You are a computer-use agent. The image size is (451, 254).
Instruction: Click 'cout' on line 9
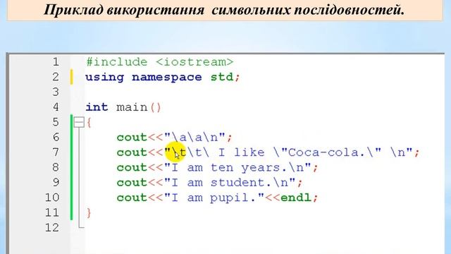pyautogui.click(x=132, y=183)
